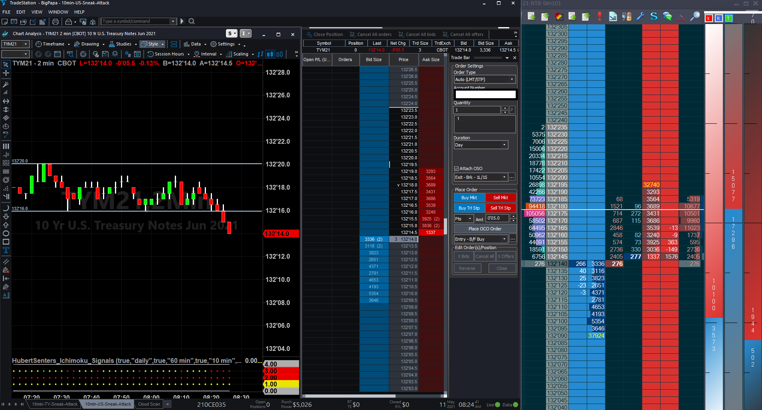Click the Sell Trl Stp button
Image resolution: width=762 pixels, height=410 pixels.
click(501, 208)
